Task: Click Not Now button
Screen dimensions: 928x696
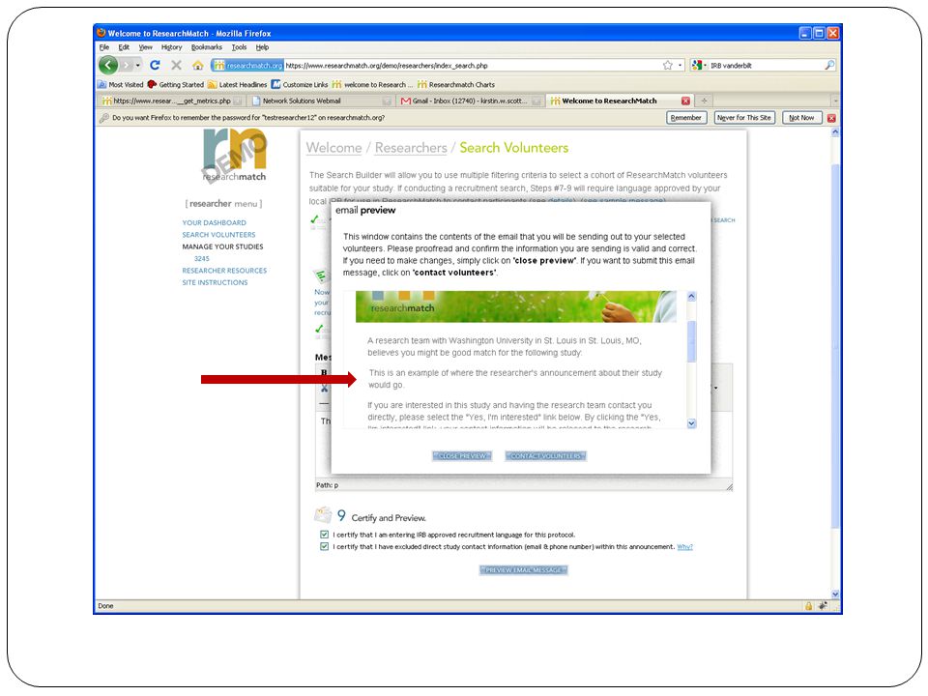Action: 801,118
